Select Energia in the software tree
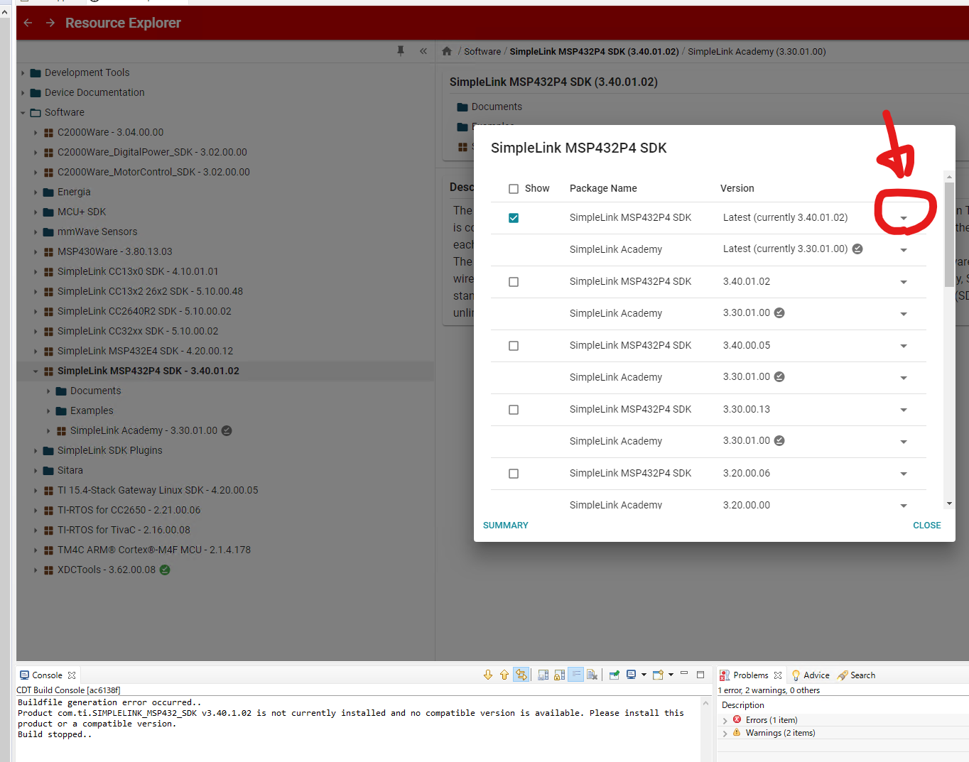 point(74,192)
